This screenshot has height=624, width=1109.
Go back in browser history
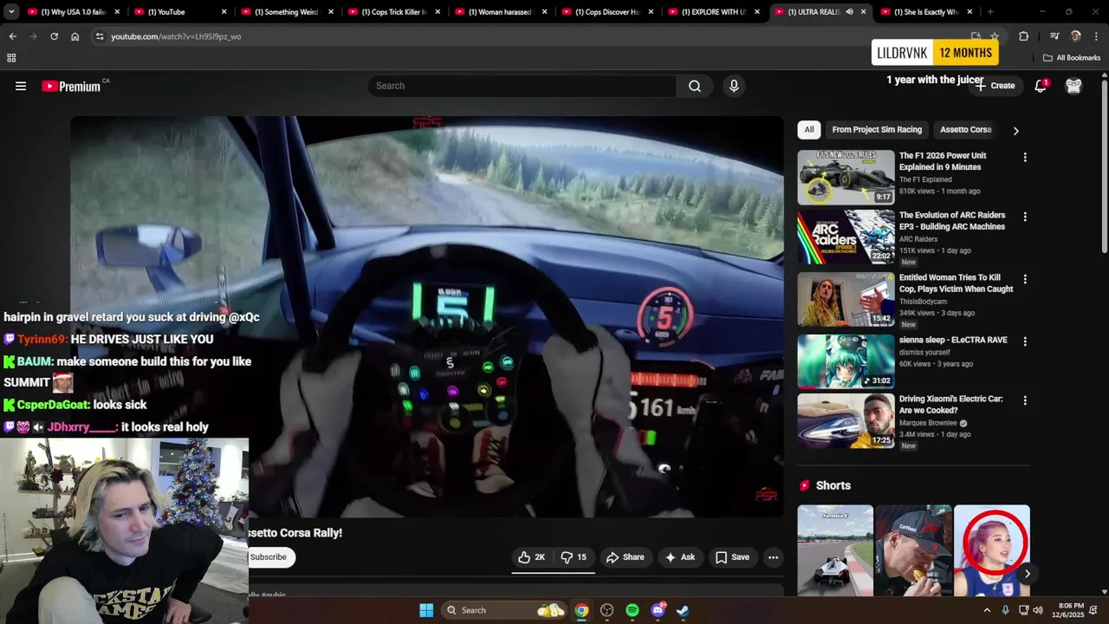pyautogui.click(x=12, y=36)
